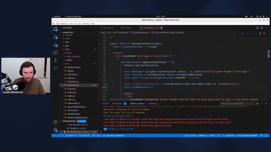This screenshot has width=271, height=152.
Task: Click the UTF-8 encoding in status bar
Action: (212, 136)
